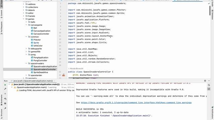214x120 pixels.
Task: Collapse :SpaceInvadersApplication.main() run node
Action: [x=12, y=87]
